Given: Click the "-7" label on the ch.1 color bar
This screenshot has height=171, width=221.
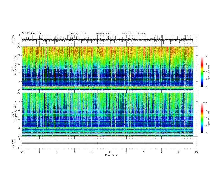Looking at the screenshot, I should [206, 87].
